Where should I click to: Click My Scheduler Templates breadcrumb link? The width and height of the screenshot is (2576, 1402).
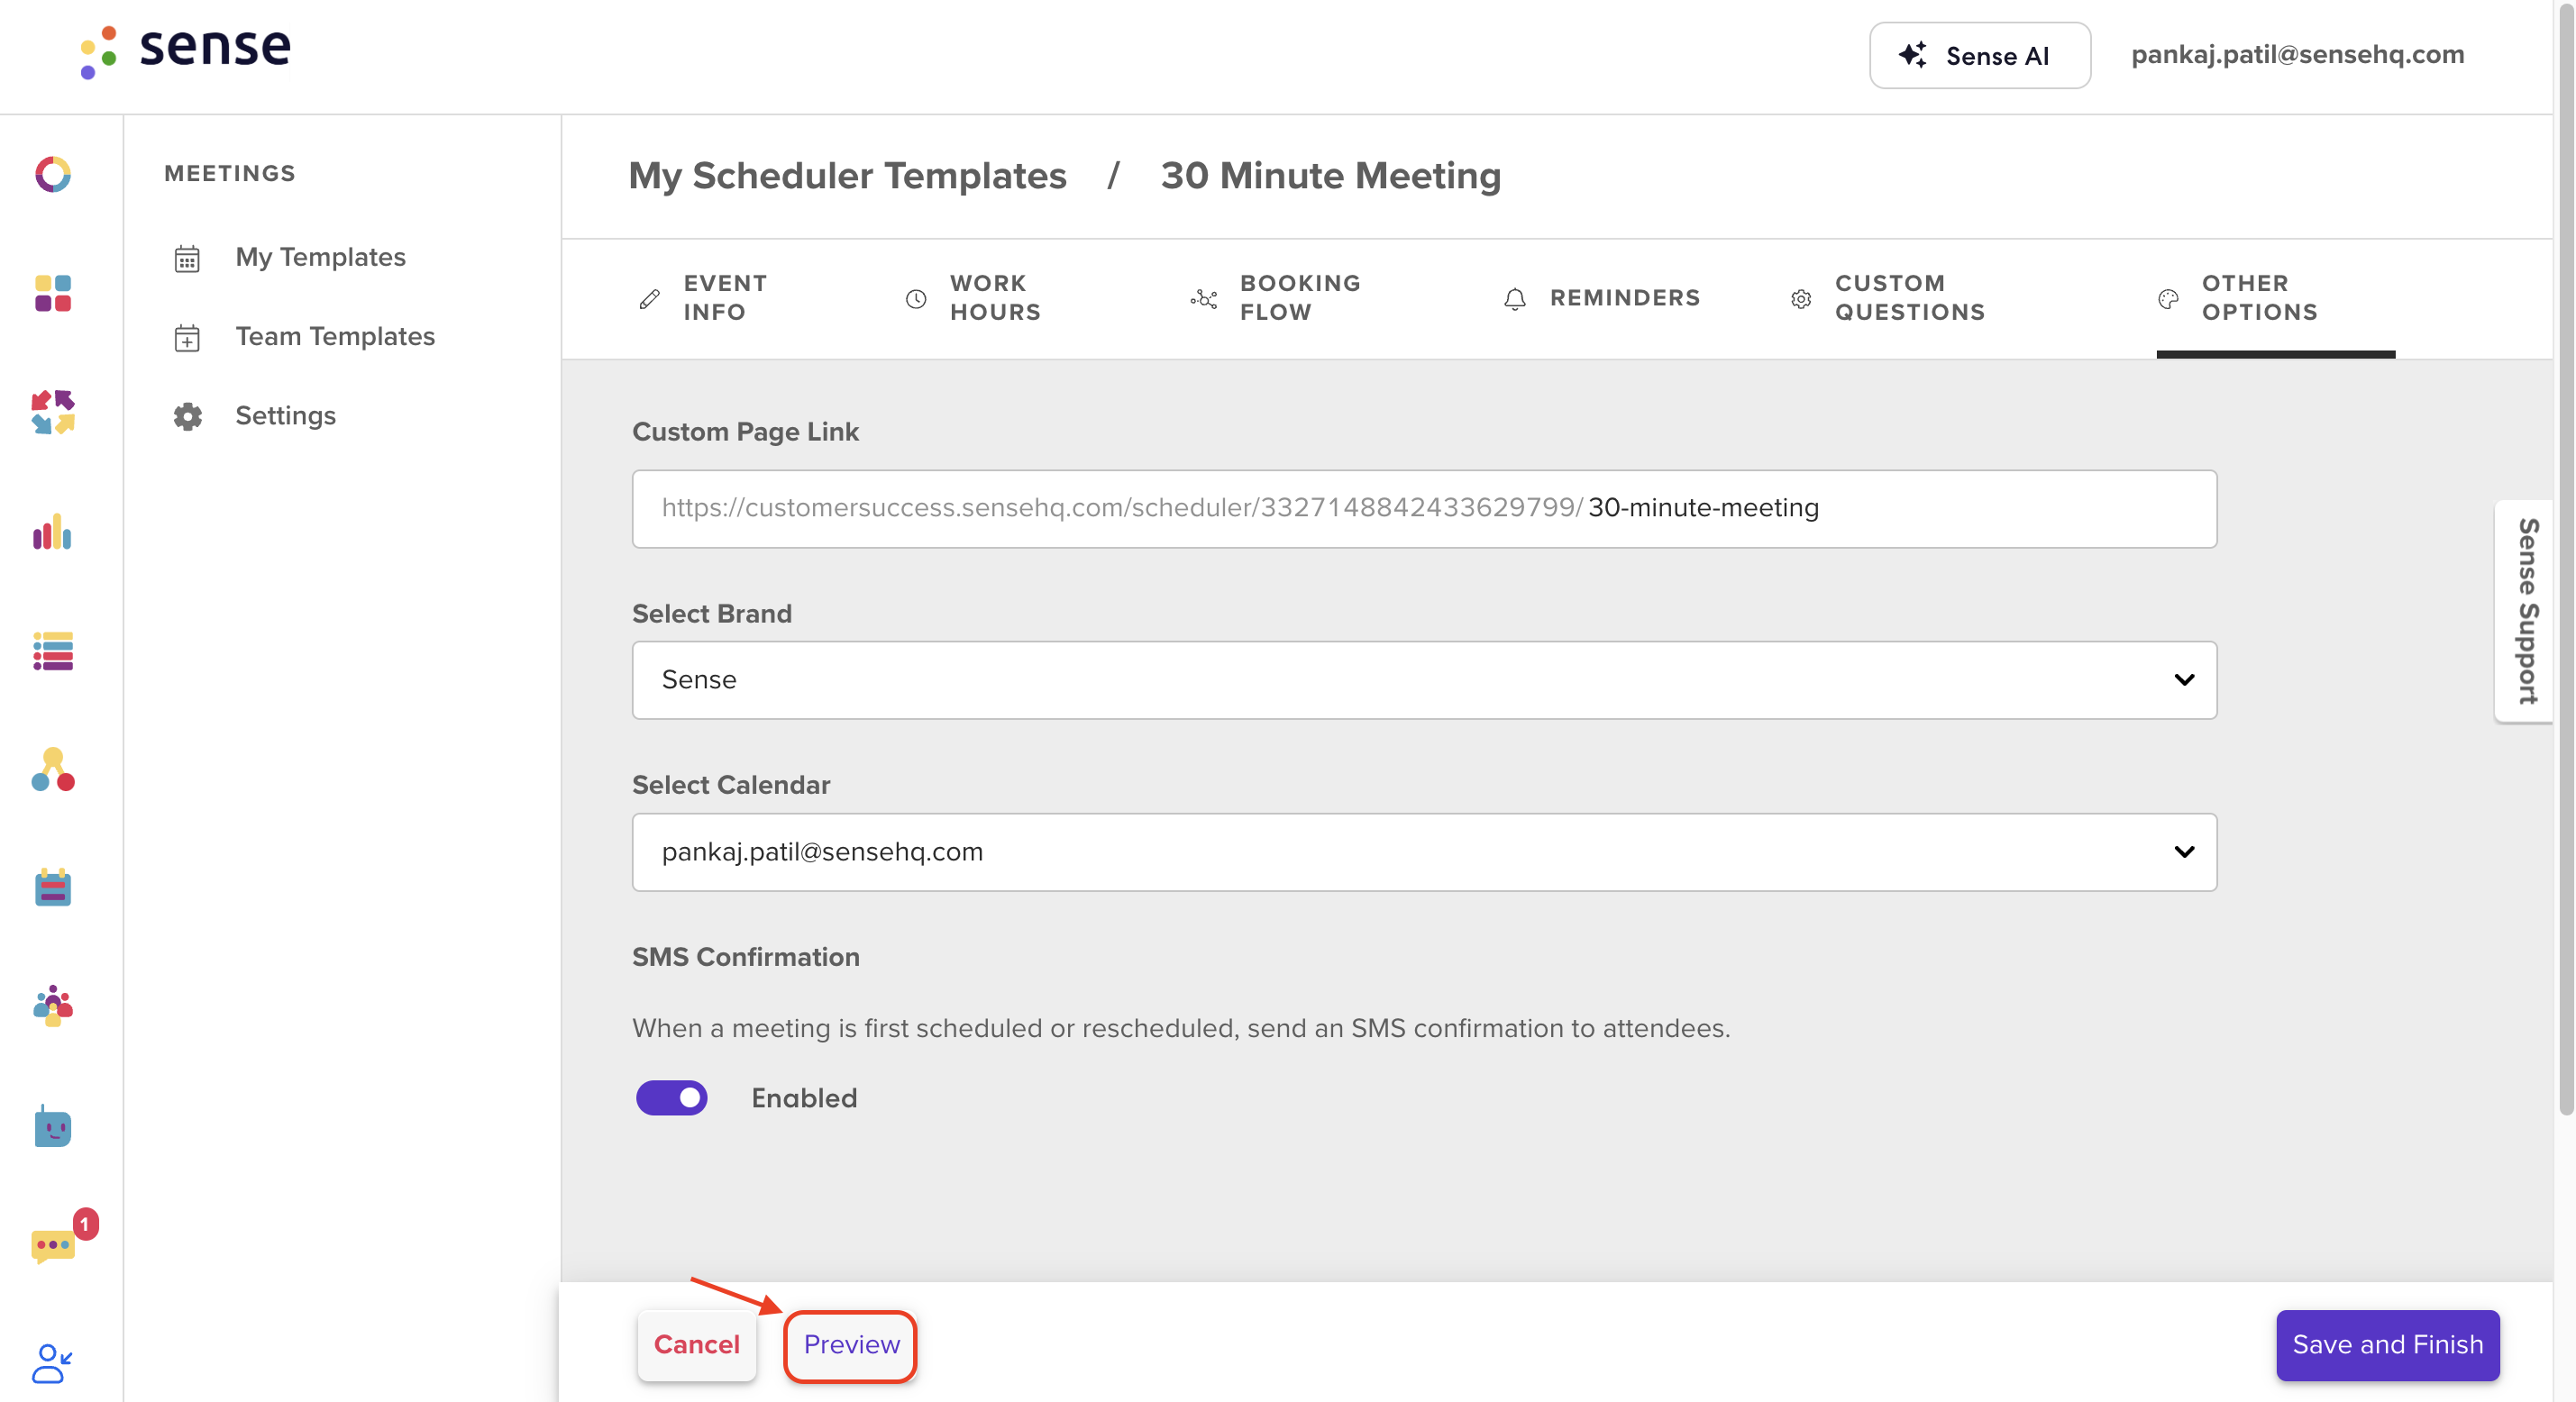pos(847,176)
